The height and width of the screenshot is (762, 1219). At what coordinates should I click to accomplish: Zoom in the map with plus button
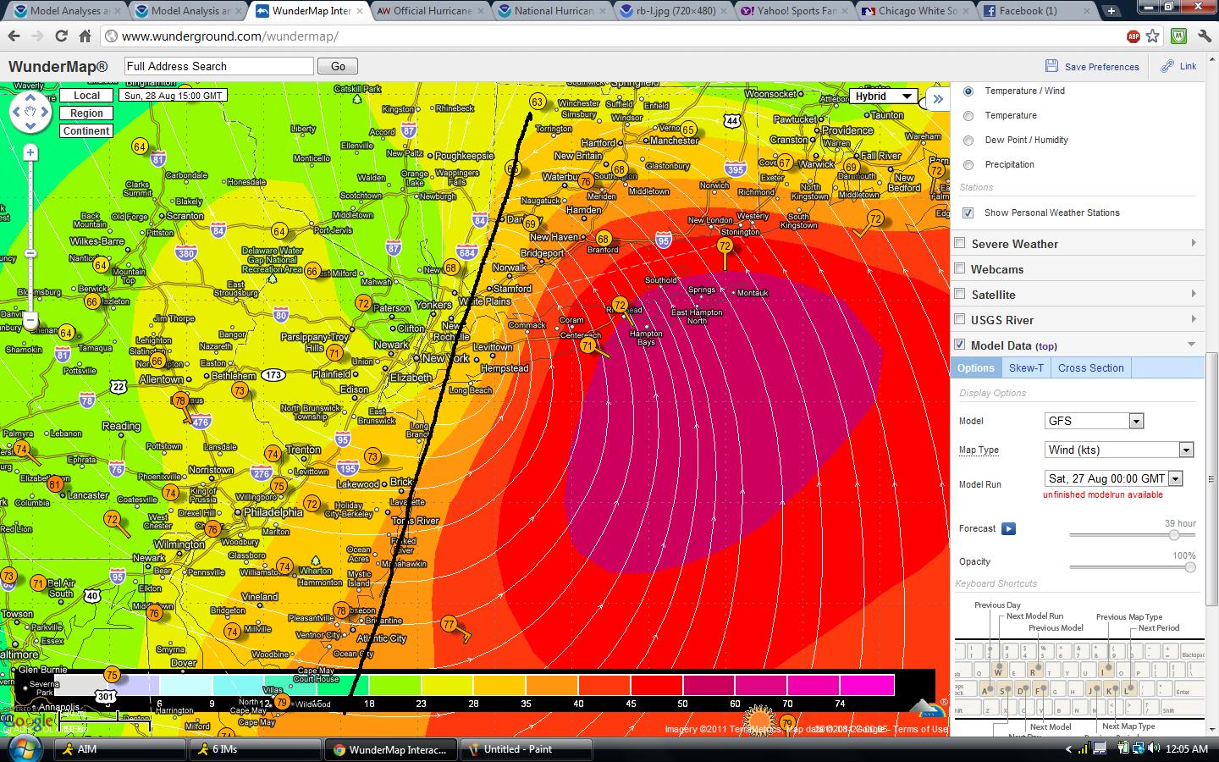point(30,152)
